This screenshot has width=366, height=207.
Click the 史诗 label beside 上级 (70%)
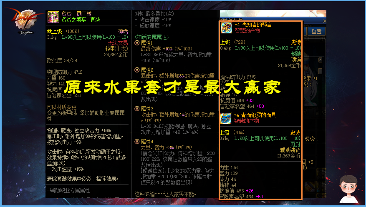pos(295,132)
